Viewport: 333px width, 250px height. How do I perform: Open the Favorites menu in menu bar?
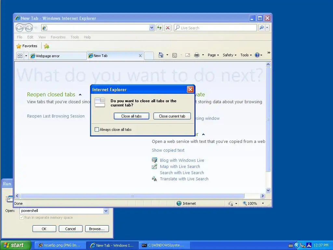click(x=58, y=37)
